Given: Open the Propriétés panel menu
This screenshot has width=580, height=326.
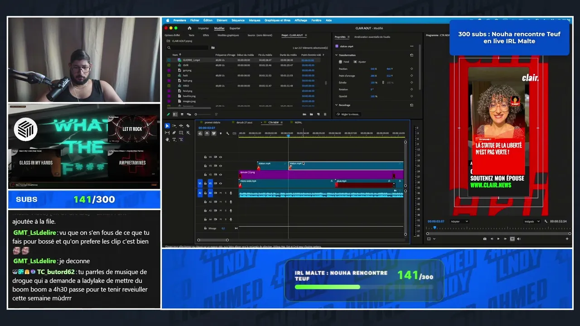Looking at the screenshot, I should click(348, 37).
